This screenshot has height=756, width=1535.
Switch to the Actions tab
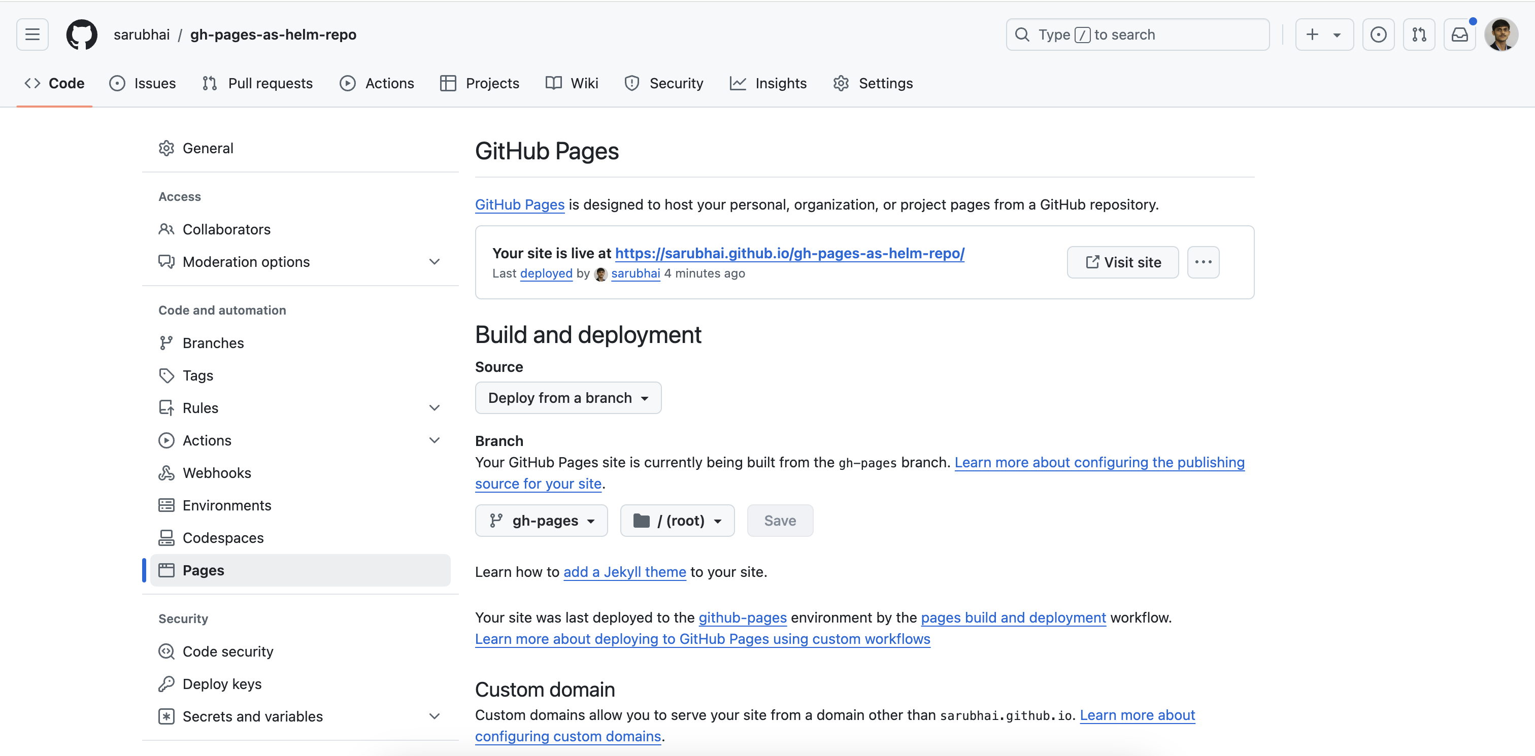click(x=377, y=83)
